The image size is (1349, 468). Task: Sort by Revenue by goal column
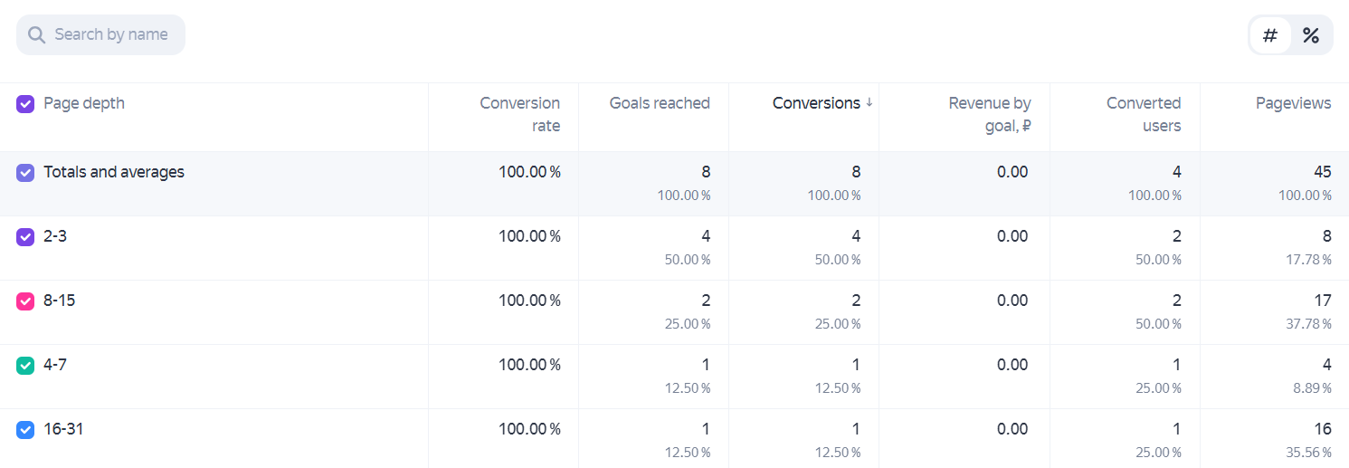coord(989,115)
